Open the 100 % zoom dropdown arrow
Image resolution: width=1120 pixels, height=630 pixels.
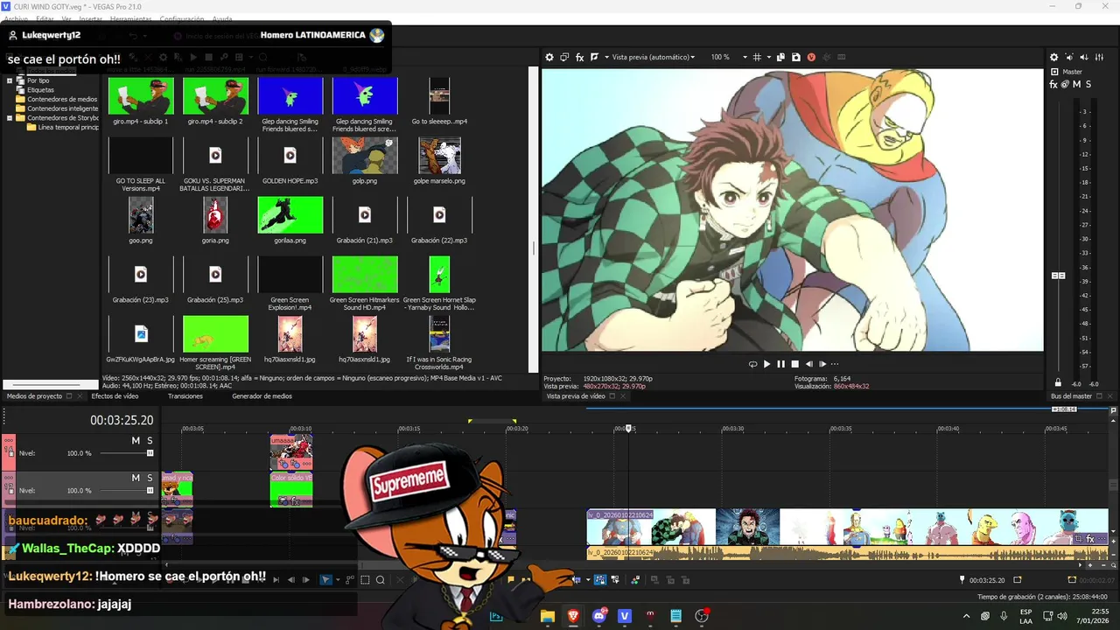745,57
